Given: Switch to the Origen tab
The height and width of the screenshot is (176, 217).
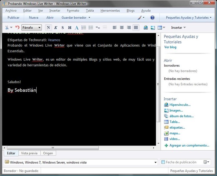Looking at the screenshot, I should point(48,153).
